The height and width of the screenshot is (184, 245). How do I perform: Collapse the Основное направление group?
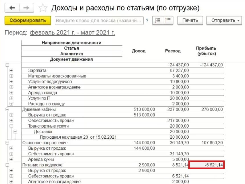(7, 143)
